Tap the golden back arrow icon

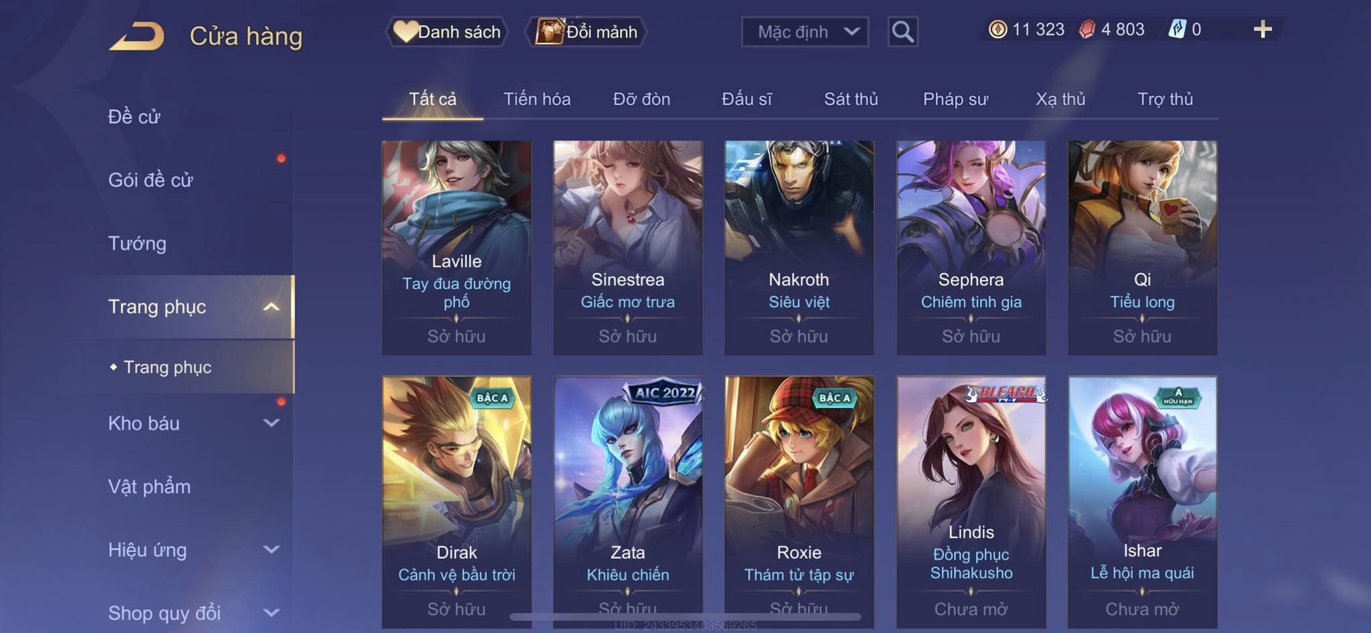click(137, 35)
